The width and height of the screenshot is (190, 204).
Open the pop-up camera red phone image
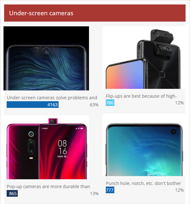pos(47,147)
